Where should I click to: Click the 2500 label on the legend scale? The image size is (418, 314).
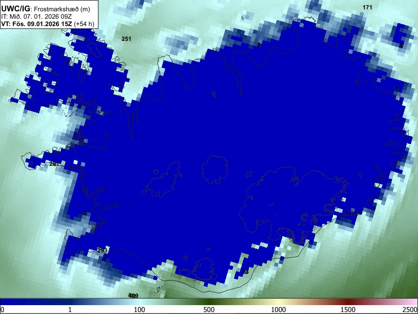pos(410,310)
